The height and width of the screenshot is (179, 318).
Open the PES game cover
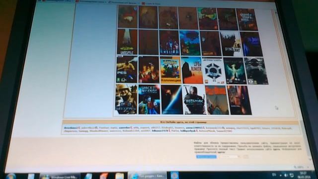(127, 70)
